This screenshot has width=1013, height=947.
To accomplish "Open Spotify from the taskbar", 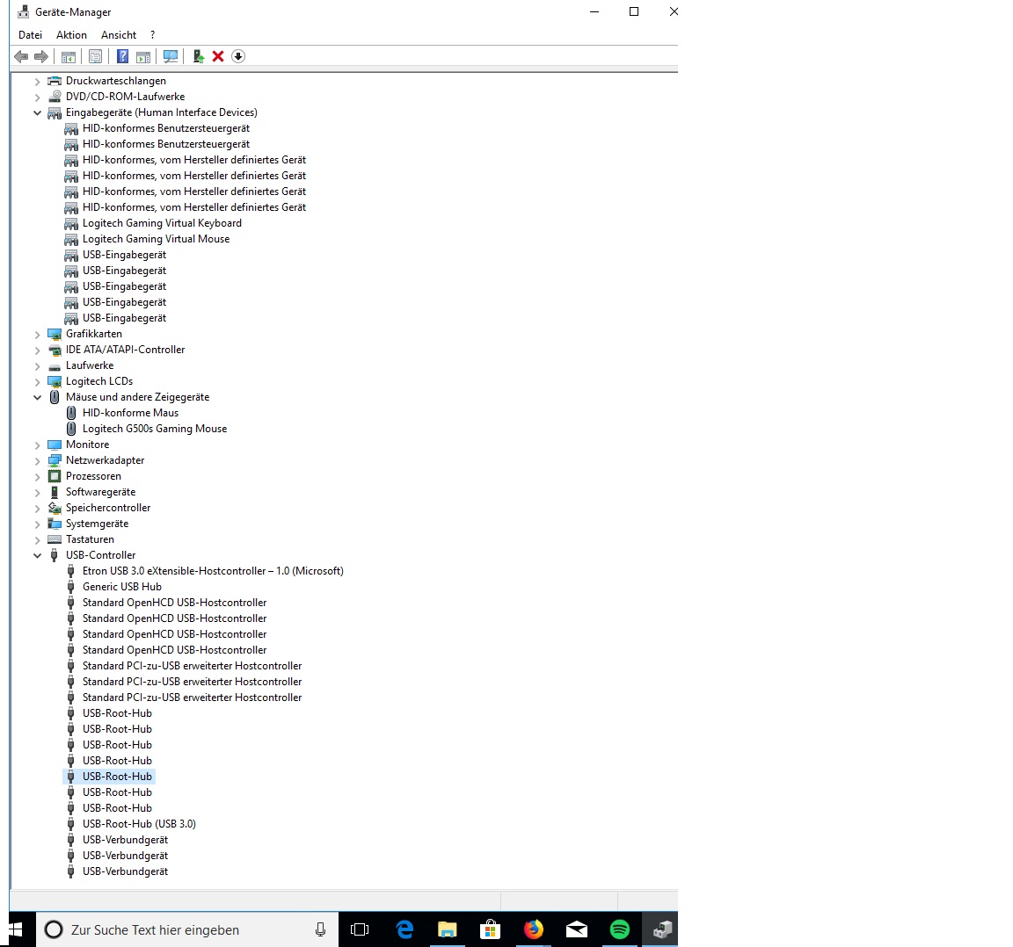I will [x=620, y=929].
